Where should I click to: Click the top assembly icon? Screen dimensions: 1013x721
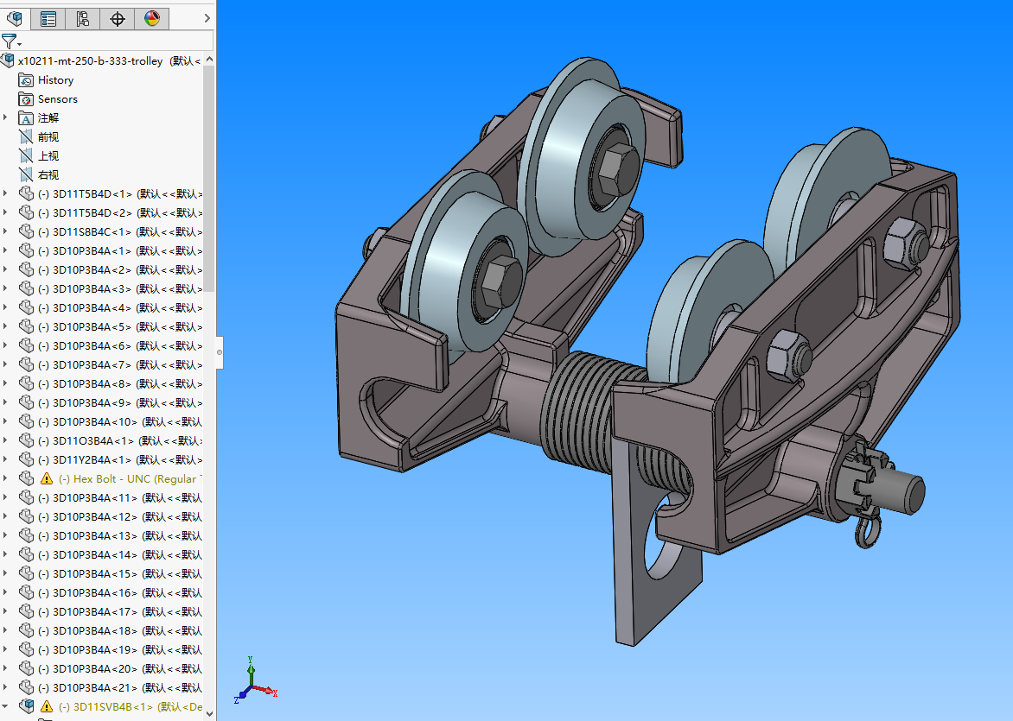click(8, 60)
